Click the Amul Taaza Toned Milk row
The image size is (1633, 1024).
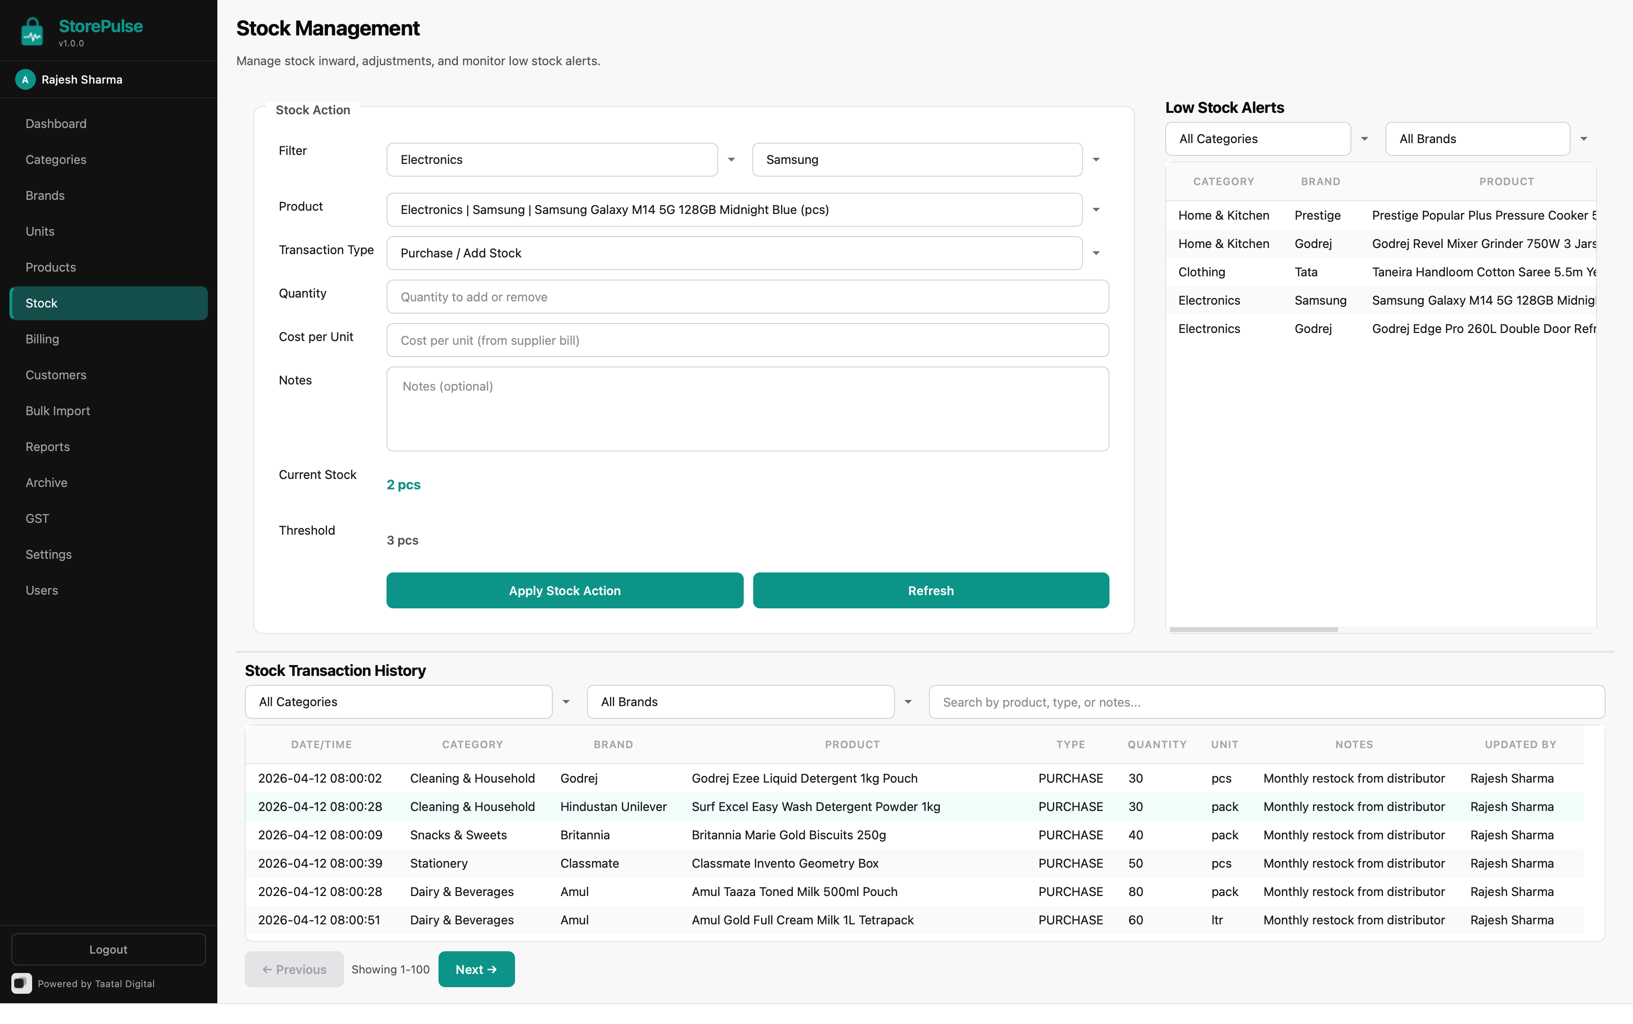point(914,892)
